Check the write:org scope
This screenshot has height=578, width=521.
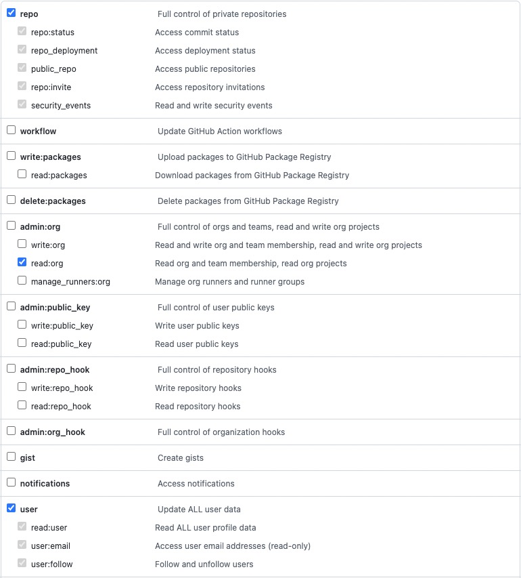pos(22,244)
